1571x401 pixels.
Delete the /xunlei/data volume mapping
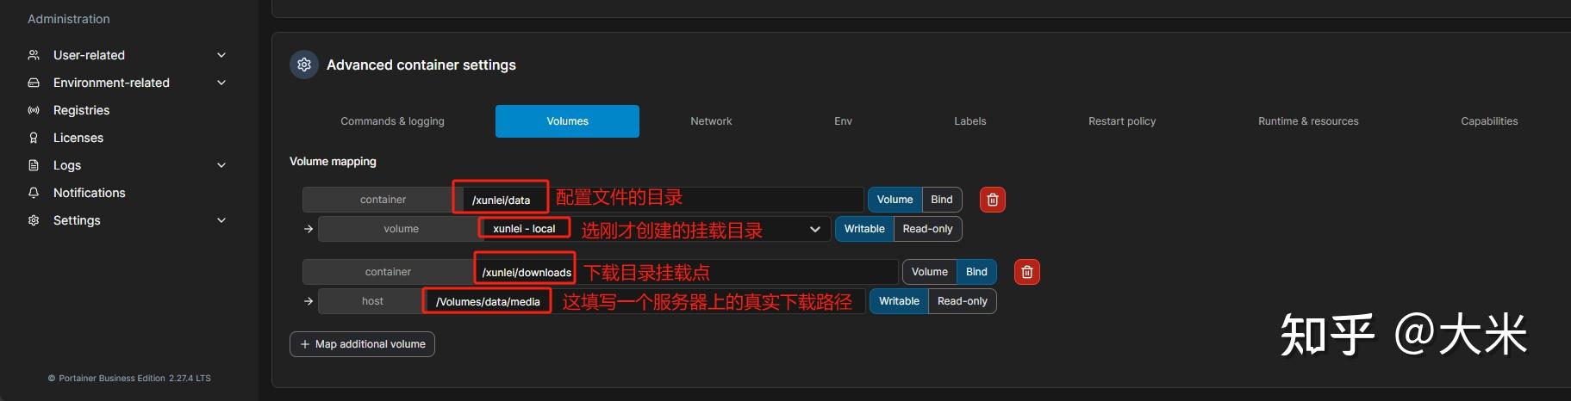[993, 200]
